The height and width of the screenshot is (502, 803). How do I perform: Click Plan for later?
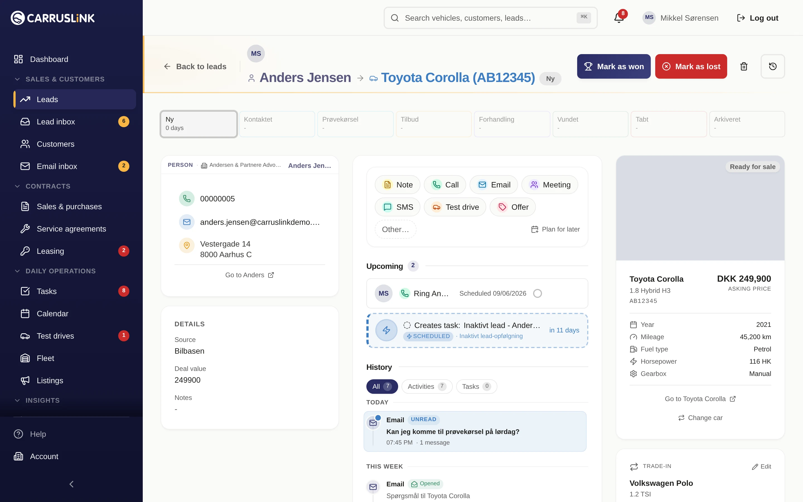pos(555,230)
